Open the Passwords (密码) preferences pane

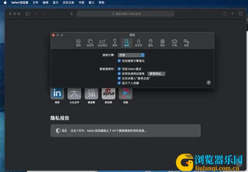point(115,43)
